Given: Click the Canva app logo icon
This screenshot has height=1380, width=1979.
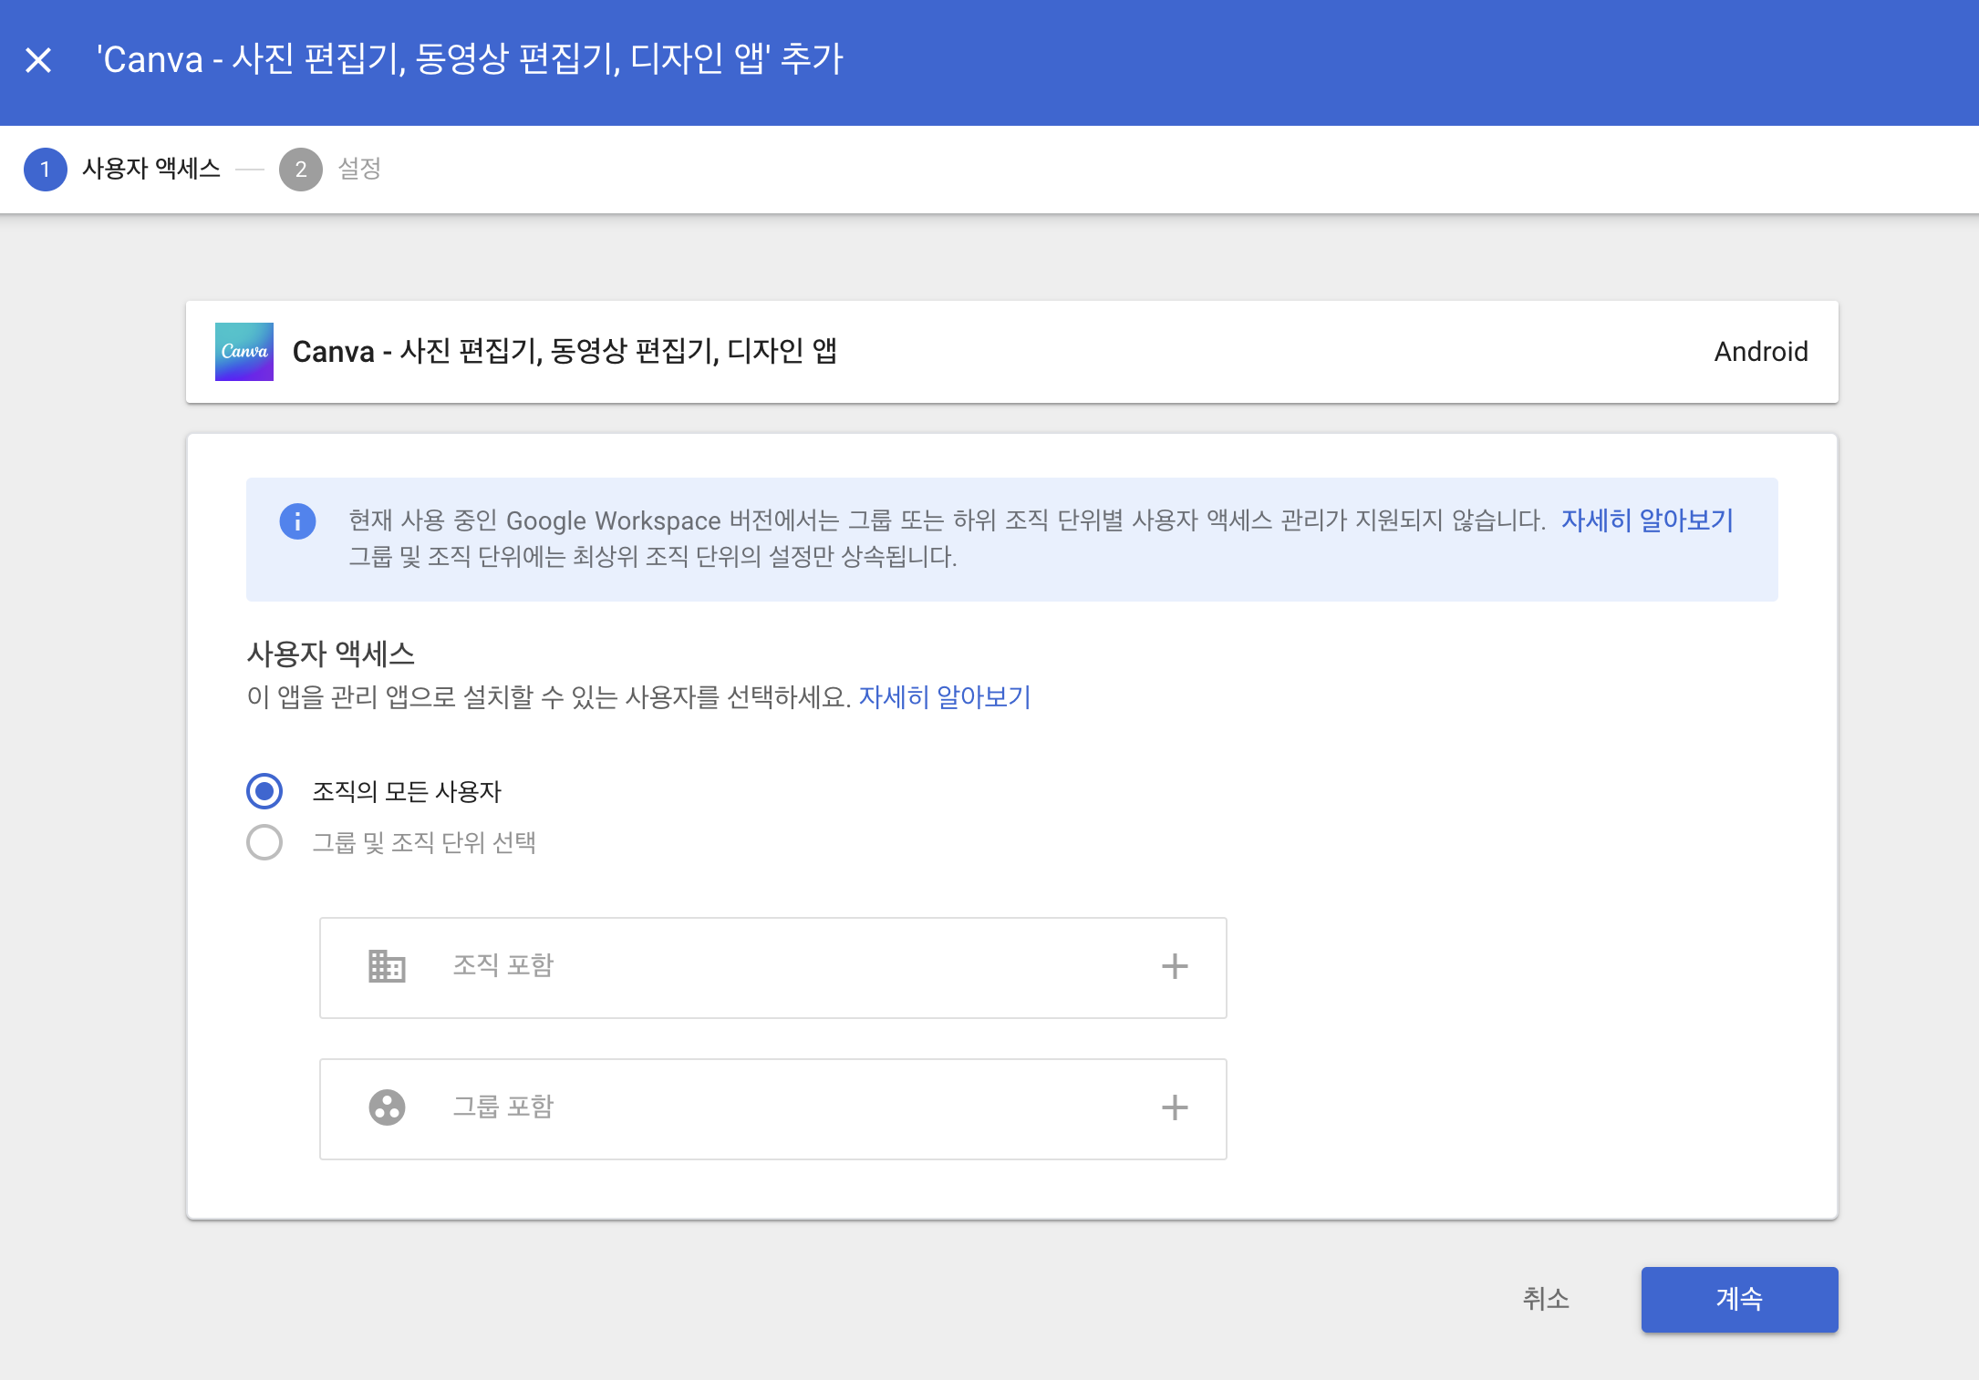Looking at the screenshot, I should tap(243, 352).
